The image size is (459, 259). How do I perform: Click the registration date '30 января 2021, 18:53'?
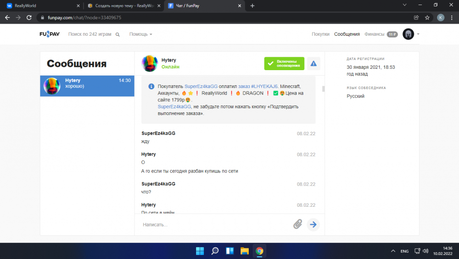[370, 67]
